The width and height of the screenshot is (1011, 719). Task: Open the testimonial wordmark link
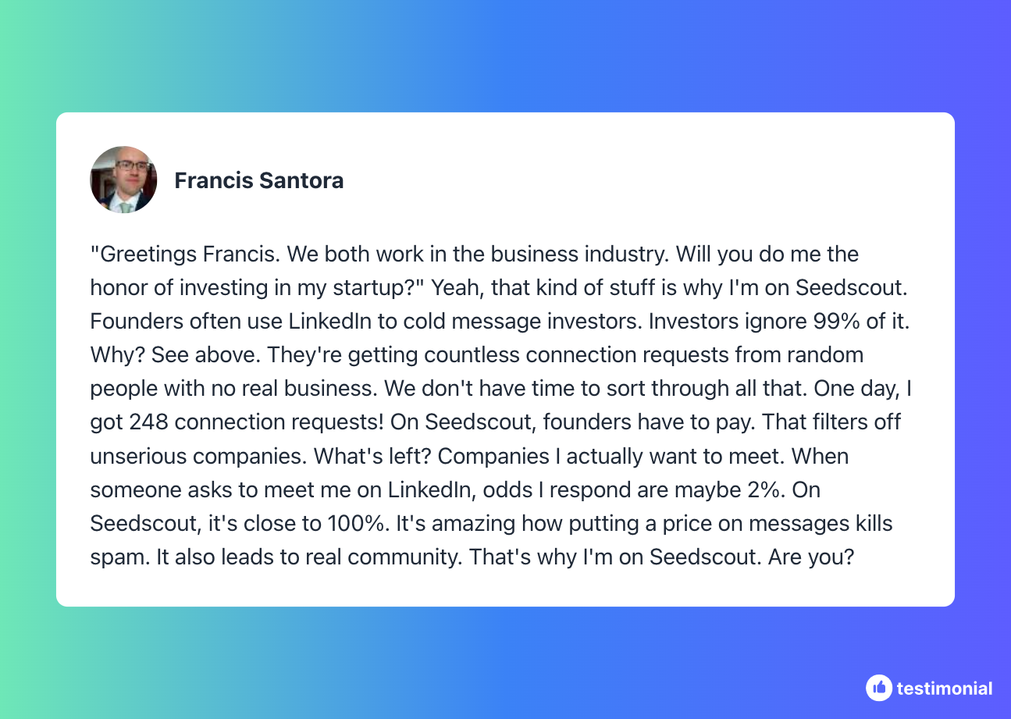(945, 689)
